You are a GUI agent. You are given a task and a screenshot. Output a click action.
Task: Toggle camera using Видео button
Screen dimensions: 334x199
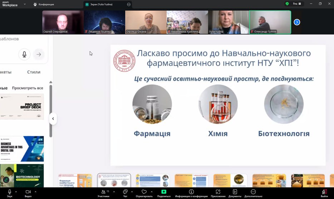(x=28, y=192)
